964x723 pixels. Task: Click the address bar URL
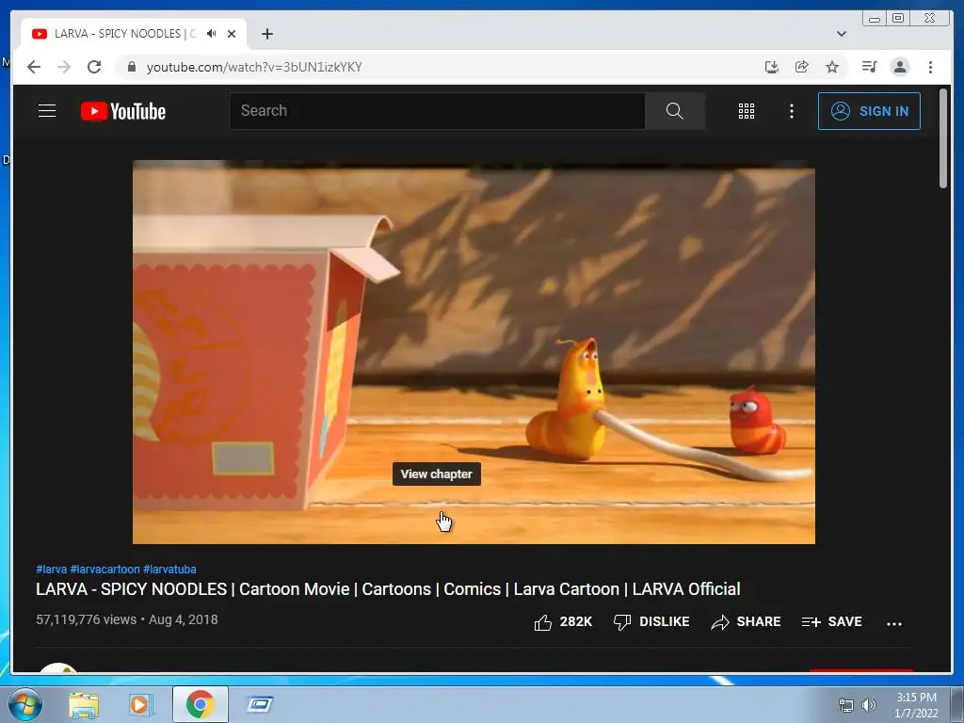pos(254,67)
